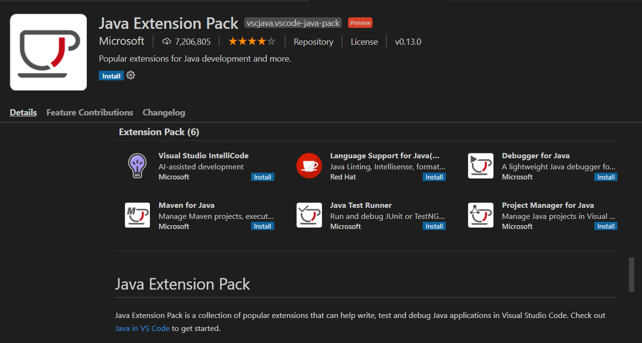Open Visual Studio IntelliCode lightbulb icon
This screenshot has width=642, height=343.
[137, 166]
